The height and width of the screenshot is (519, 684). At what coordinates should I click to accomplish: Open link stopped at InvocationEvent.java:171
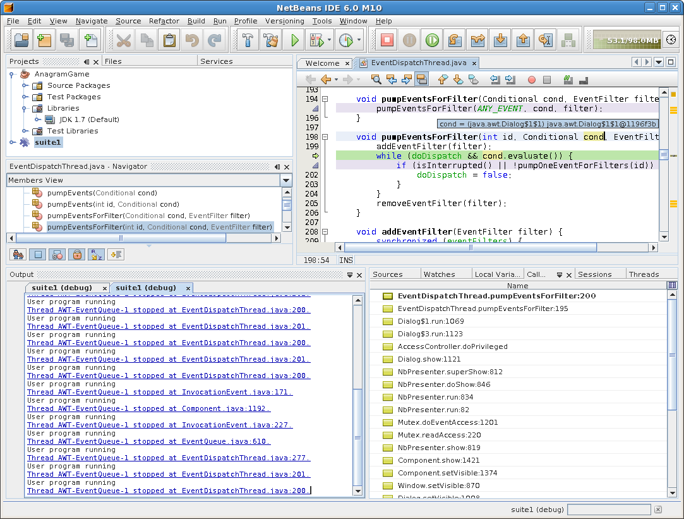[160, 393]
